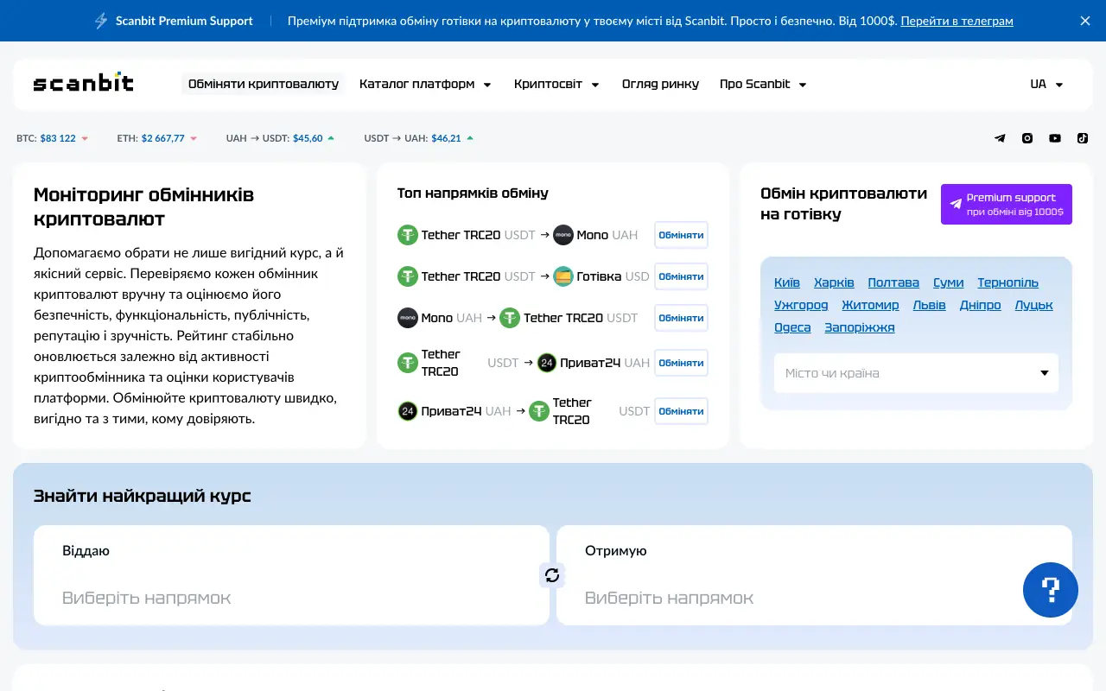Open the Місто чи країна dropdown
1106x691 pixels.
coord(916,373)
